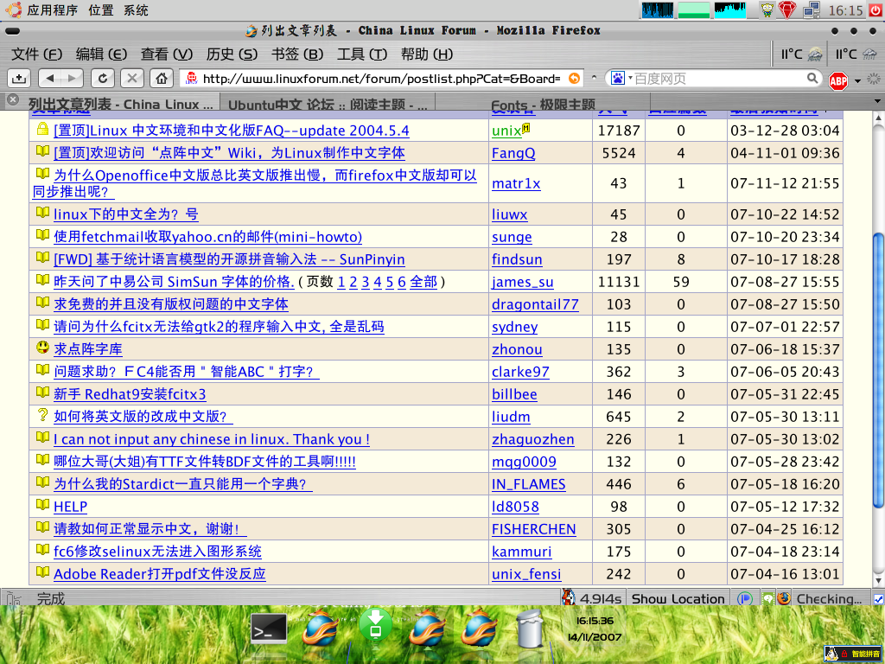This screenshot has height=664, width=885.
Task: Click the Show Location status bar button
Action: pyautogui.click(x=678, y=598)
